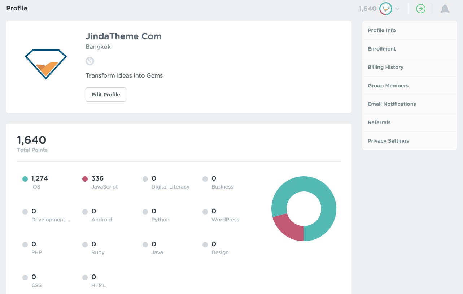Click the Android topic label

(x=102, y=220)
